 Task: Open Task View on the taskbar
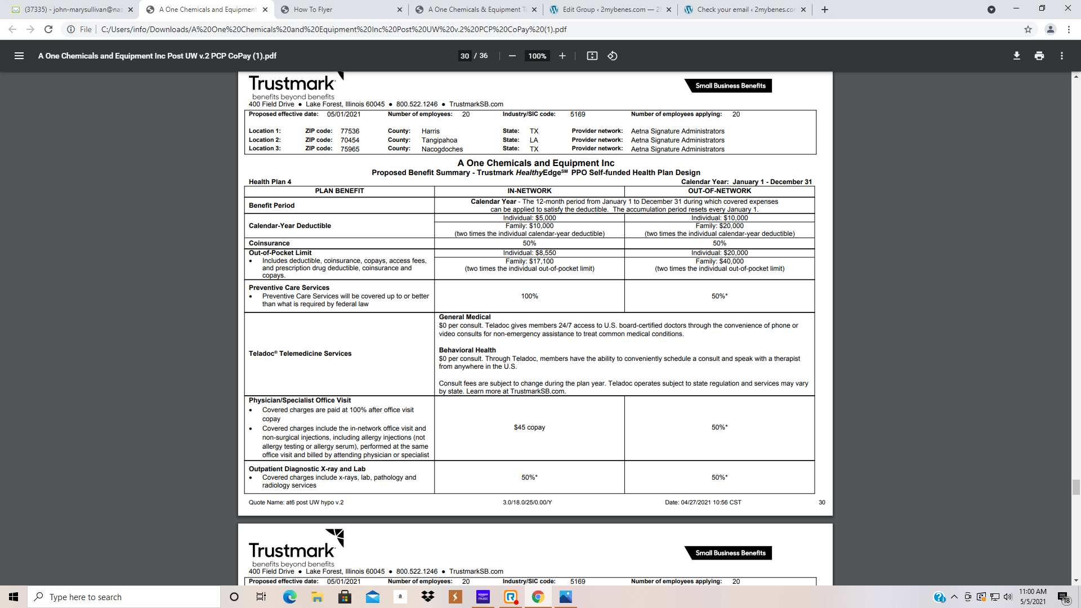coord(261,597)
